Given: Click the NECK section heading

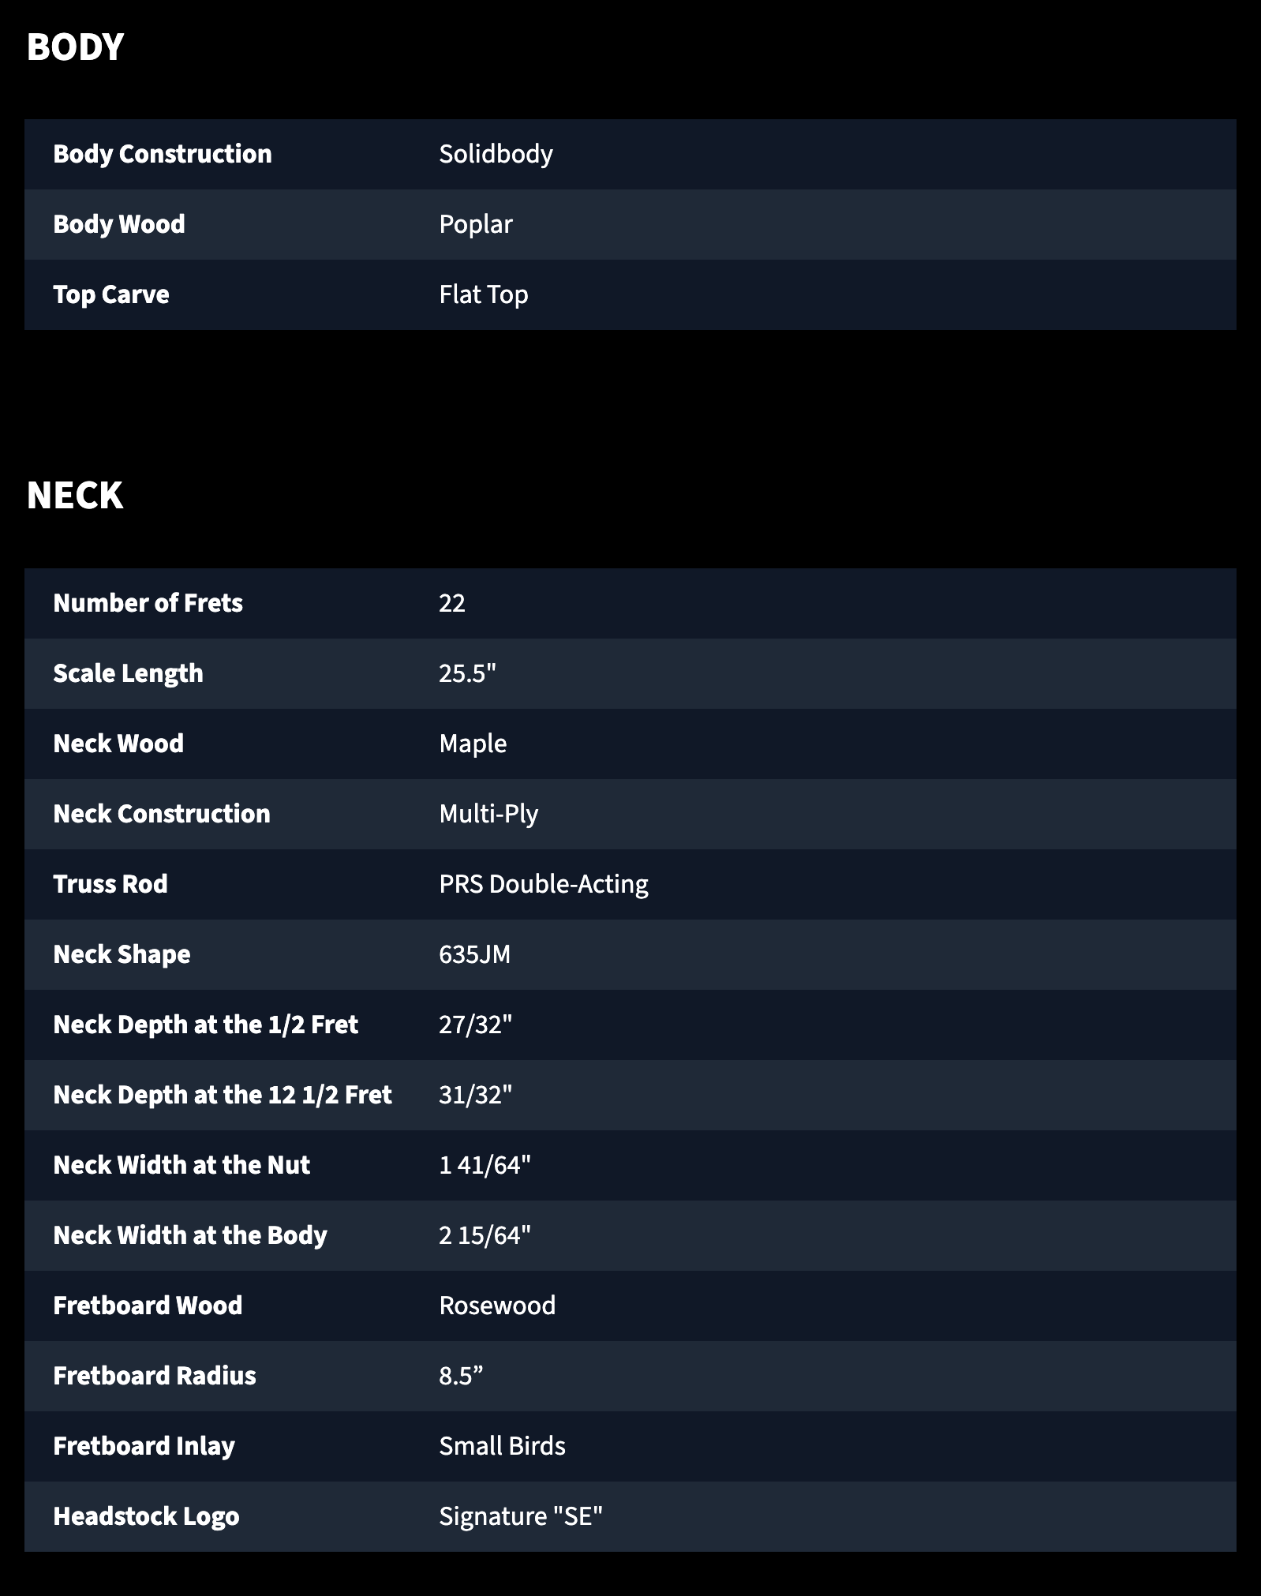Looking at the screenshot, I should (x=75, y=496).
